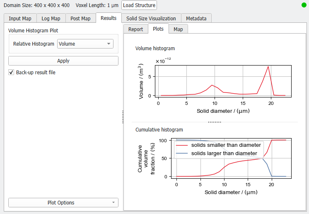Click the green status indicator dot

[x=304, y=5]
